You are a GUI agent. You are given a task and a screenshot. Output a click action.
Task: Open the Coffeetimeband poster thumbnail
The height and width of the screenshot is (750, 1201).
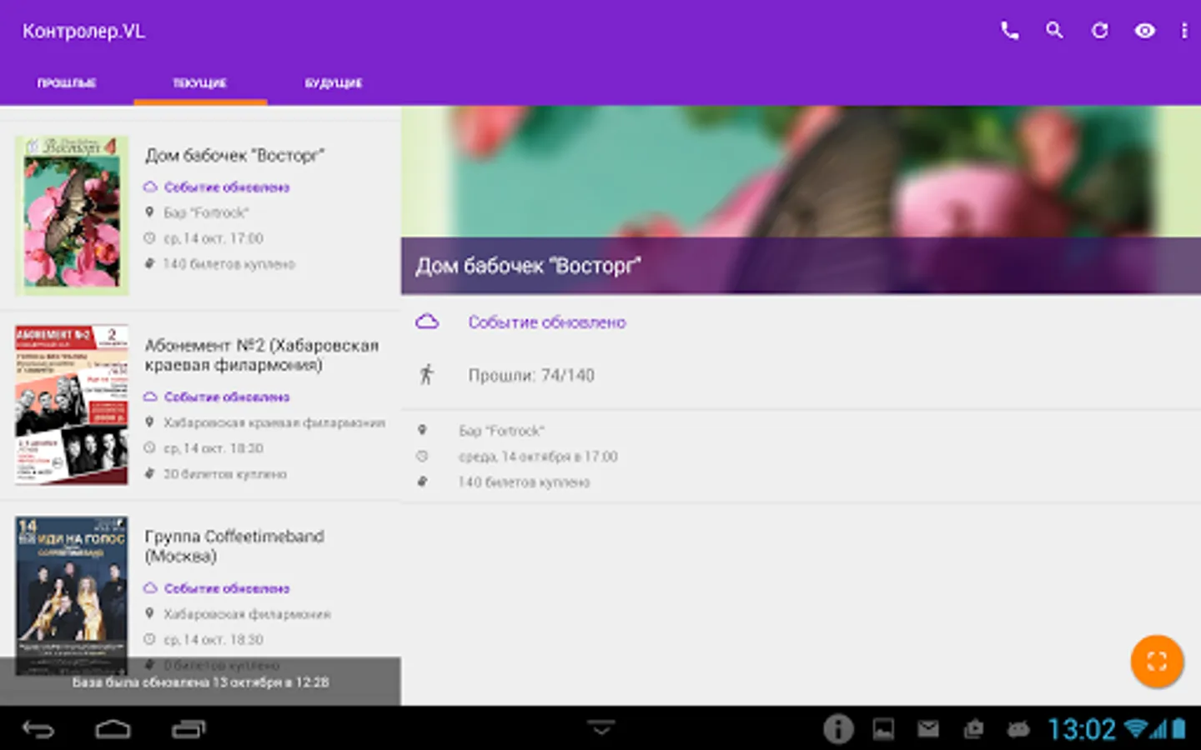tap(72, 595)
